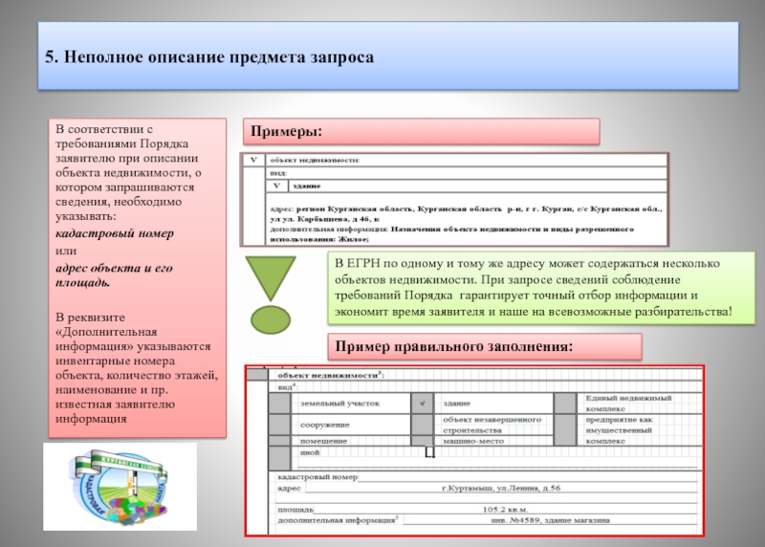Click the 'Примеры:' heading box
Viewport: 765px width, 547px height.
click(421, 131)
